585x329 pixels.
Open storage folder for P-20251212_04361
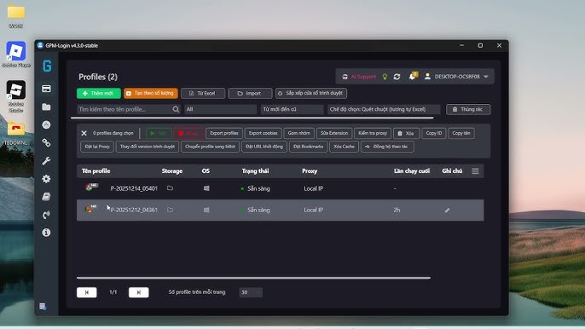(171, 210)
